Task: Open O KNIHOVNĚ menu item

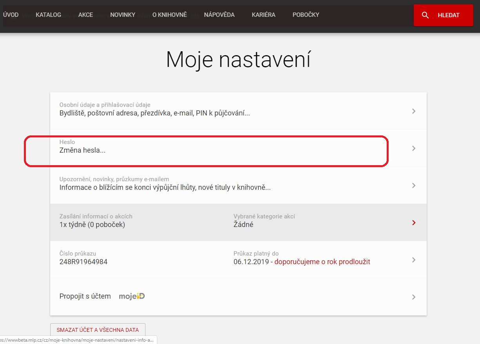Action: click(x=169, y=15)
